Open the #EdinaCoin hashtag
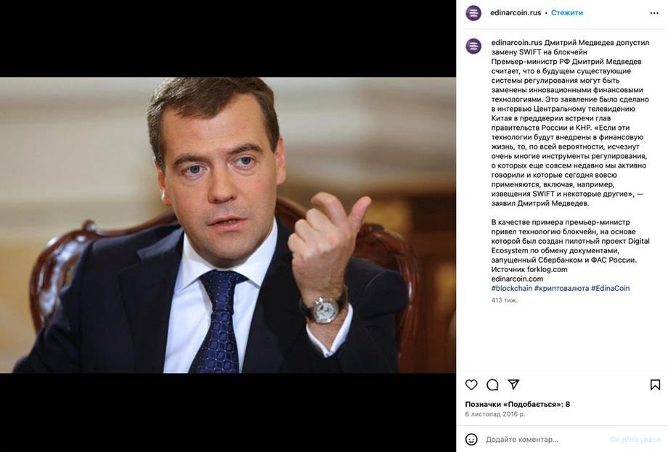The height and width of the screenshot is (452, 668). point(610,288)
